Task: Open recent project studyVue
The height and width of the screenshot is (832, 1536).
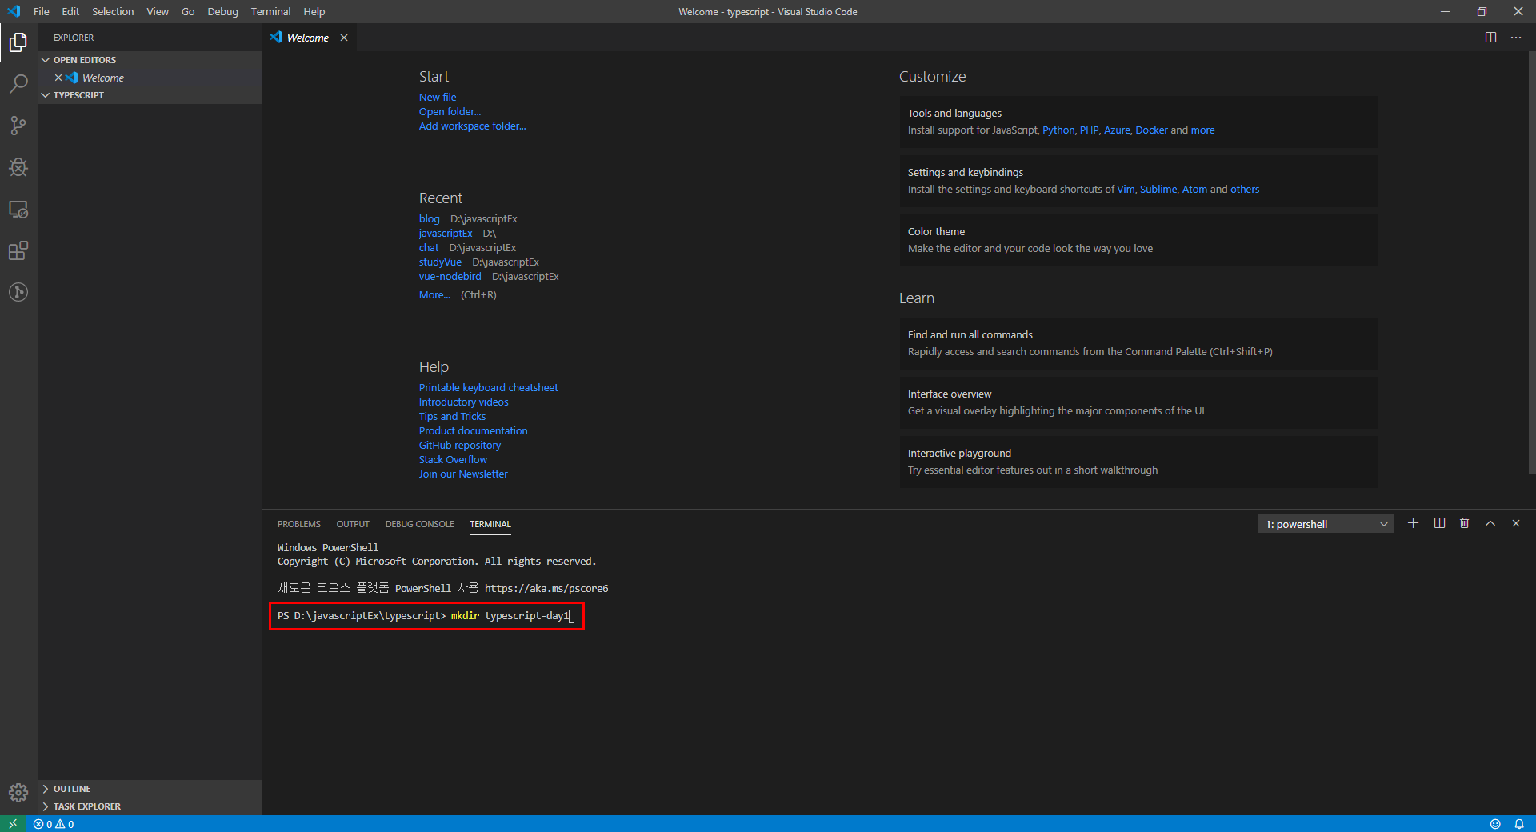Action: 440,262
